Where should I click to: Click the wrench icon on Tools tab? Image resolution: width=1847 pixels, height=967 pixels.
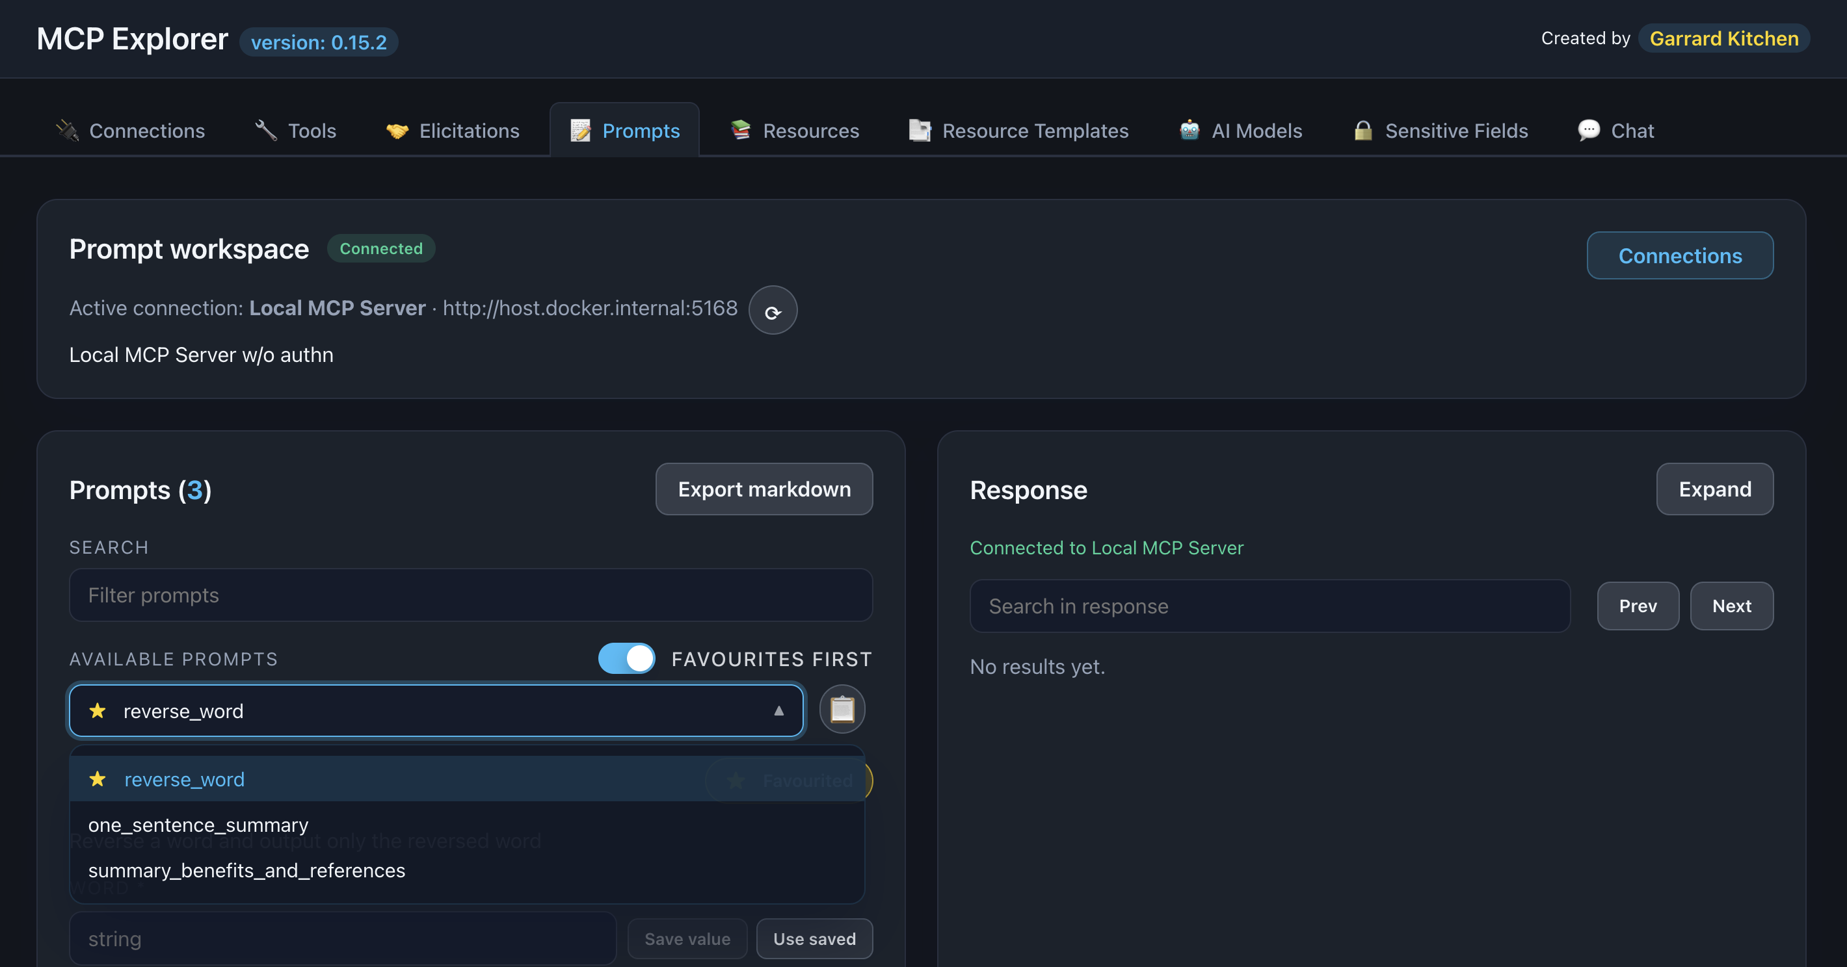point(266,131)
